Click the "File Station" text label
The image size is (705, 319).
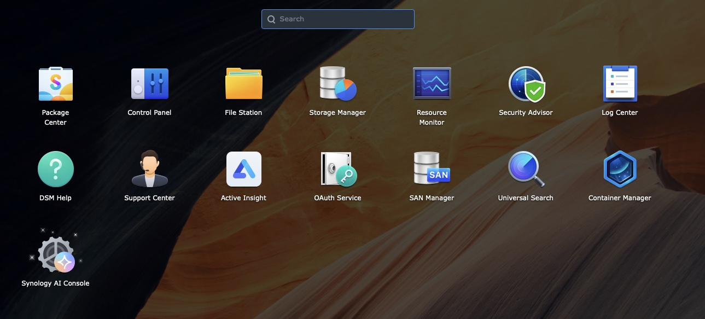click(x=243, y=113)
